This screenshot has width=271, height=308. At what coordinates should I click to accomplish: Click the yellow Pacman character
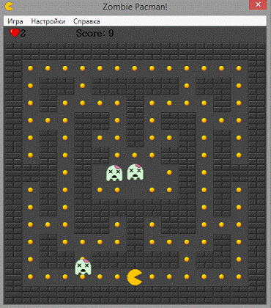[x=135, y=277]
